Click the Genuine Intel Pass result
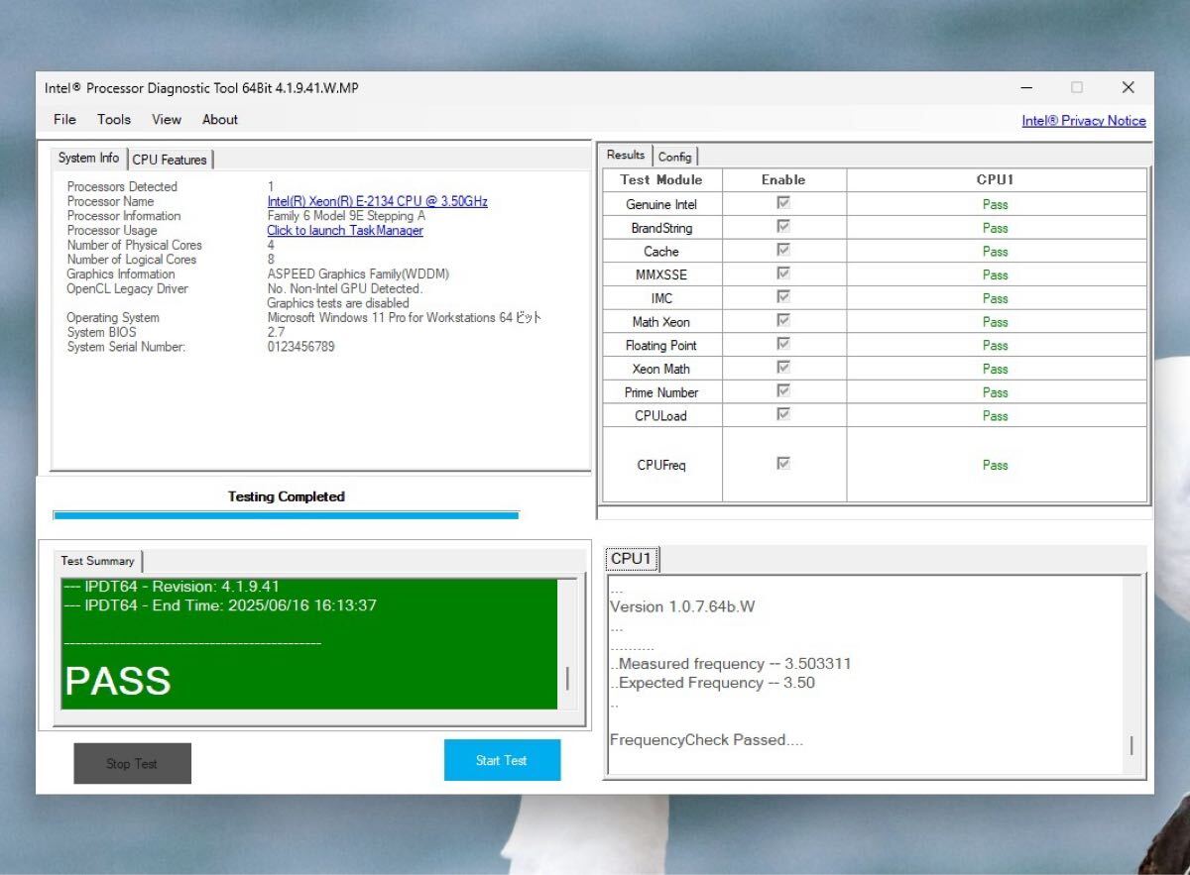Image resolution: width=1190 pixels, height=875 pixels. tap(995, 205)
